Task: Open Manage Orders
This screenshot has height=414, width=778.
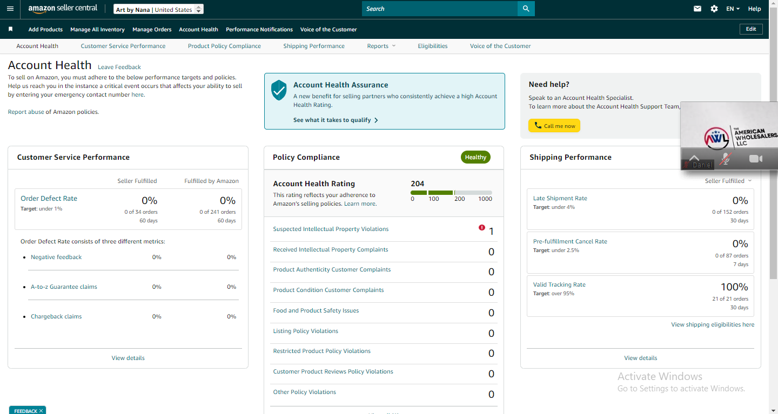Action: 152,29
